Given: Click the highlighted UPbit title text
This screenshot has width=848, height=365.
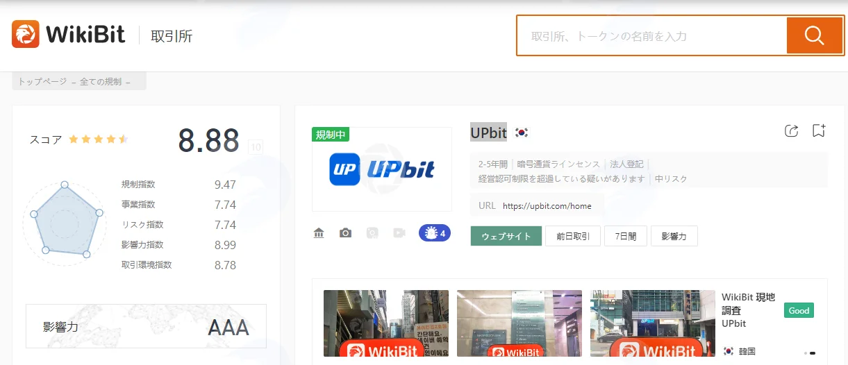Looking at the screenshot, I should [x=488, y=131].
